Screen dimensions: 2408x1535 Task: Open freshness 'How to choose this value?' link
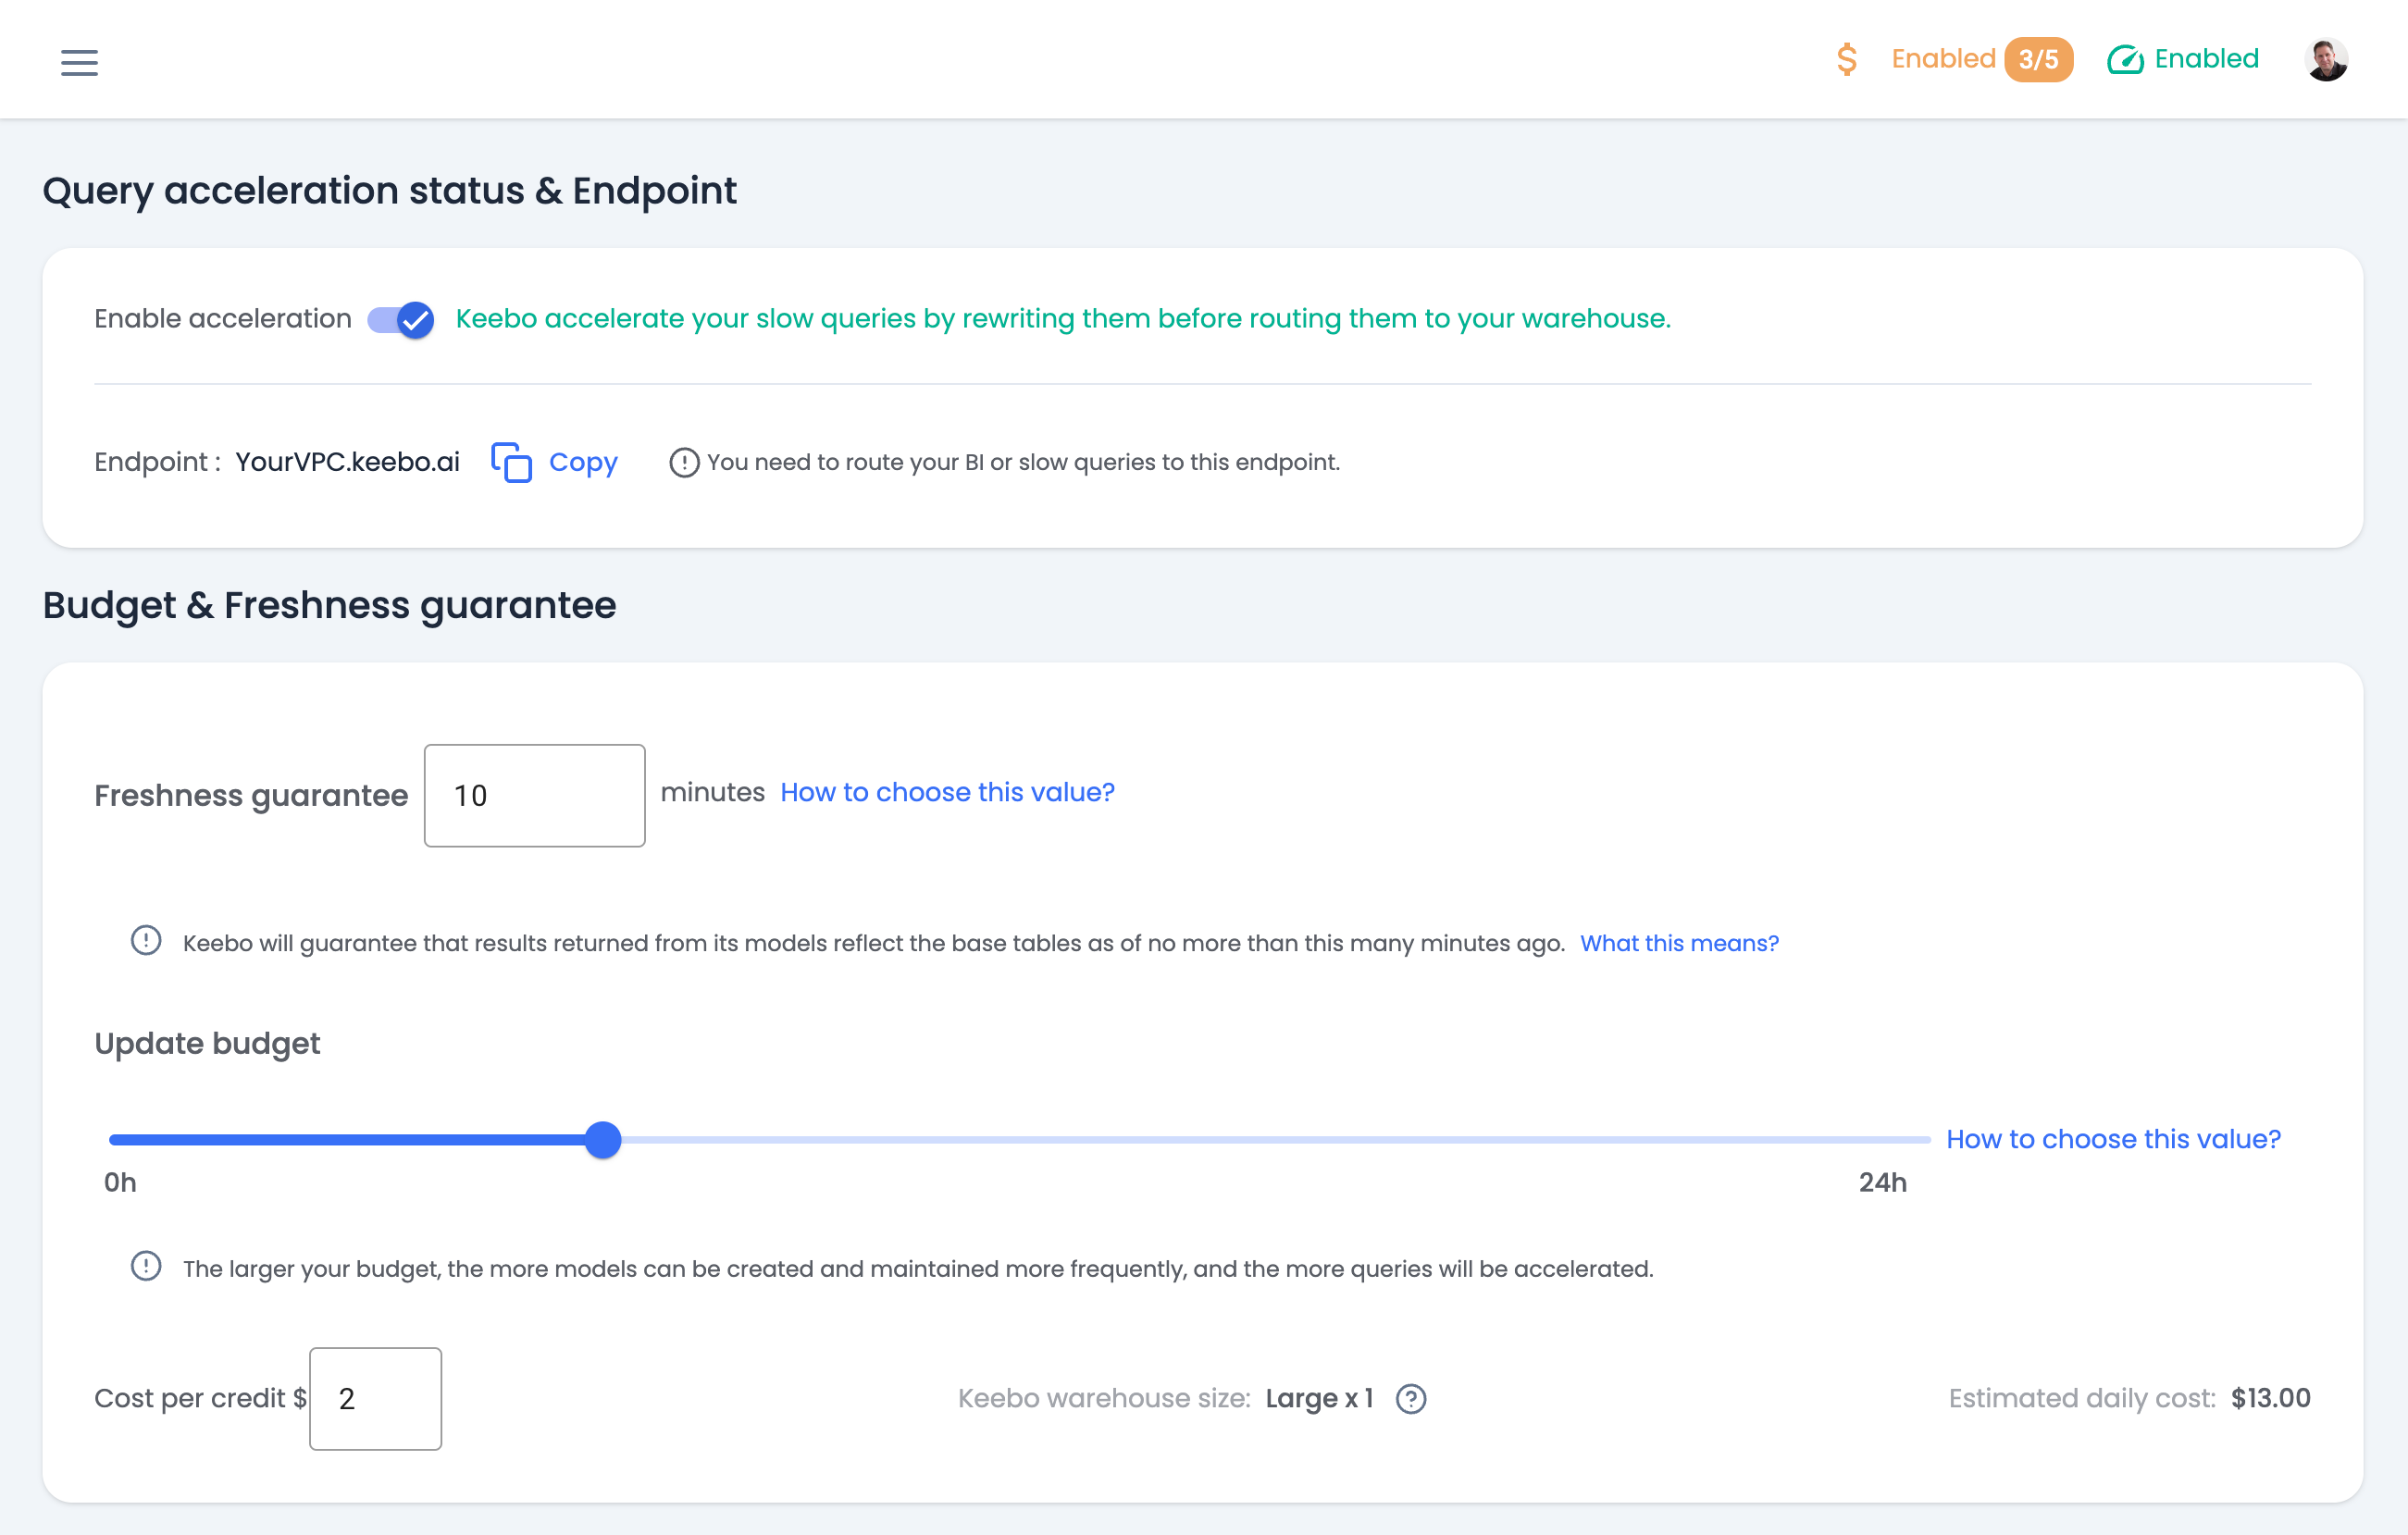coord(947,792)
